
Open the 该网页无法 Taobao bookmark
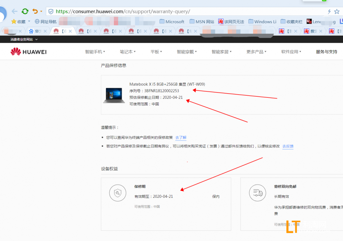click(x=231, y=22)
